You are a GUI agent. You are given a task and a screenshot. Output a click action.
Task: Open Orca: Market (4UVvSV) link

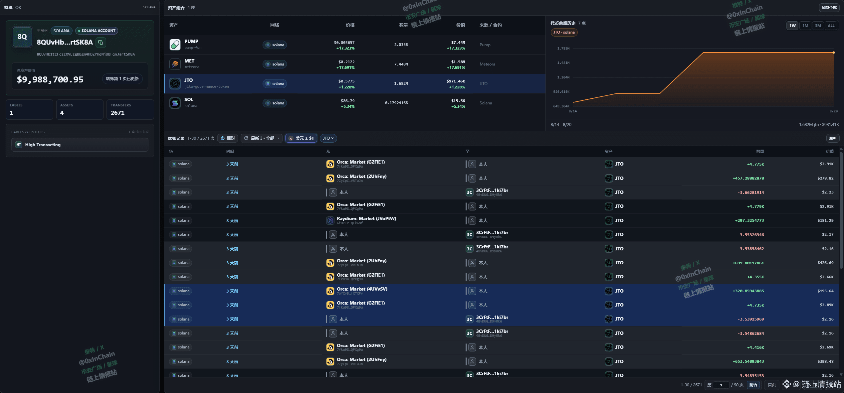tap(362, 289)
